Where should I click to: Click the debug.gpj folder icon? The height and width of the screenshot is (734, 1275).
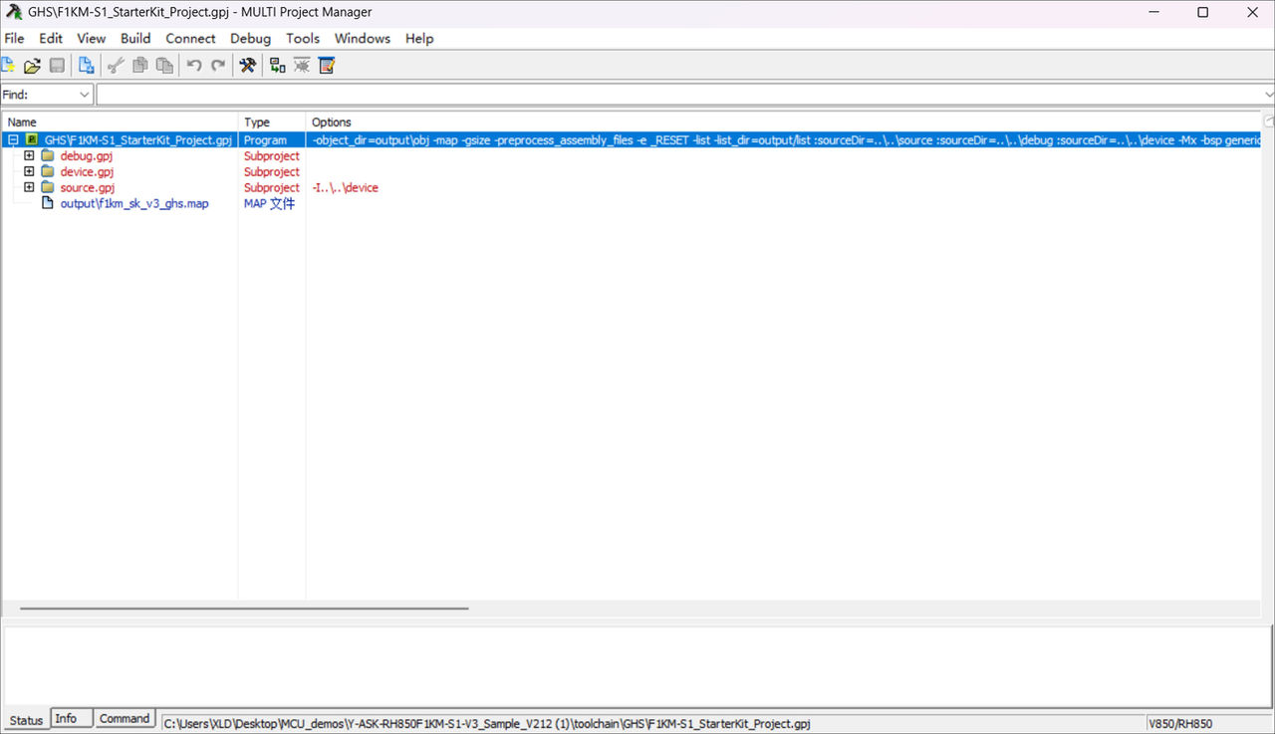click(47, 156)
